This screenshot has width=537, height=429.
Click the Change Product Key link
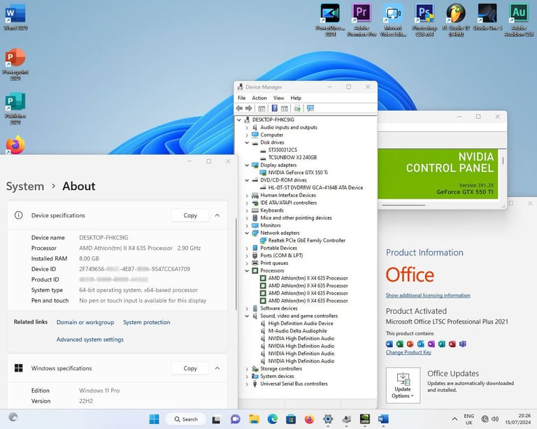click(408, 352)
